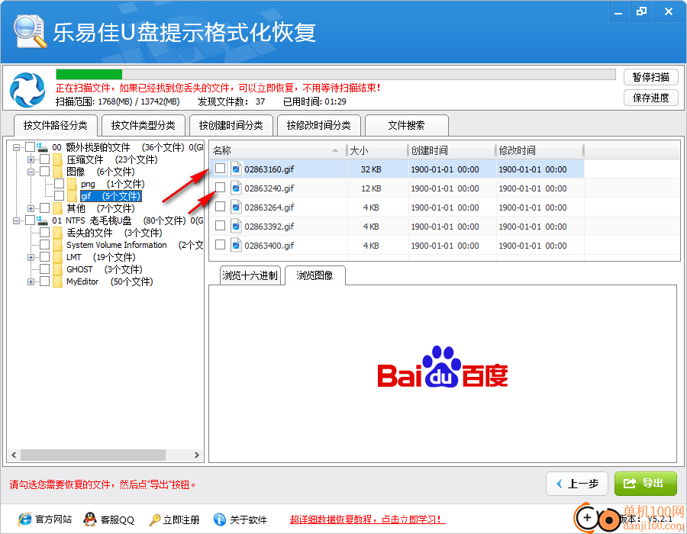The width and height of the screenshot is (687, 534).
Task: Click the tree scrollbar left arrow
Action: pyautogui.click(x=14, y=455)
